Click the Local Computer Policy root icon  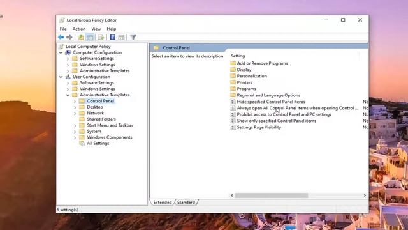61,47
